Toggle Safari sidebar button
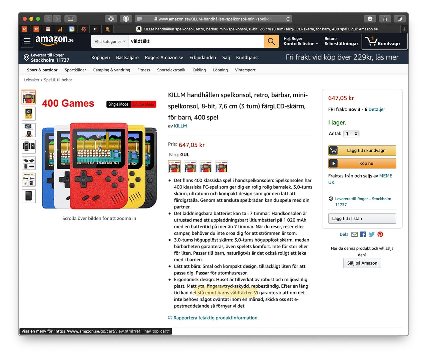The image size is (427, 360). click(x=70, y=19)
